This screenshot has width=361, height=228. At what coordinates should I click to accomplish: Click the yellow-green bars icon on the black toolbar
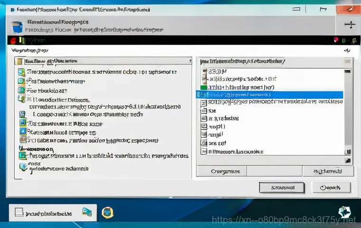coord(22,40)
